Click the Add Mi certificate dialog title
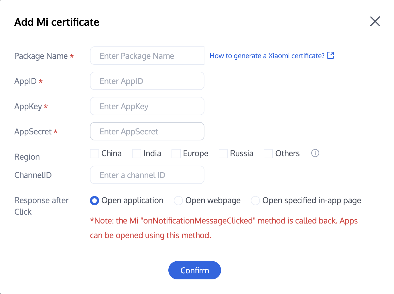The width and height of the screenshot is (394, 294). click(57, 22)
